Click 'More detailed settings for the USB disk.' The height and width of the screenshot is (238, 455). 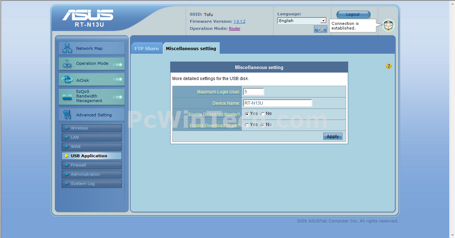[210, 78]
